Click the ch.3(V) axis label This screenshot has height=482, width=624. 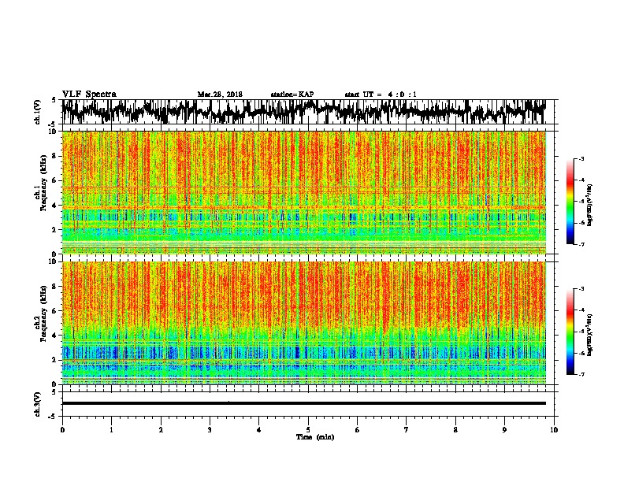click(x=39, y=404)
